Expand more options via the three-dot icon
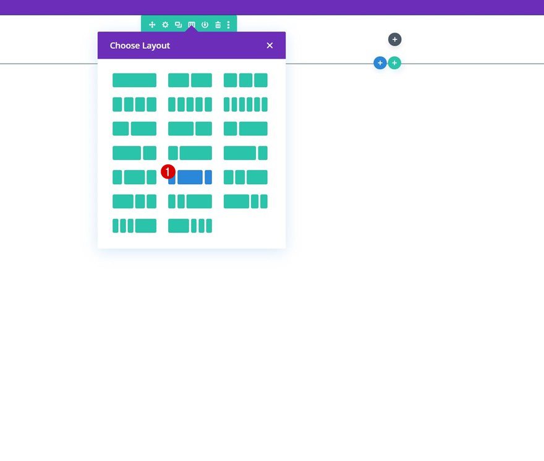 228,24
